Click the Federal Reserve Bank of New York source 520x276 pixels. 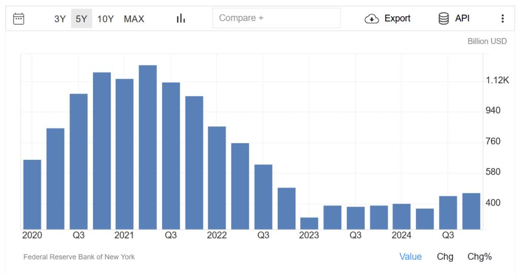tap(79, 257)
